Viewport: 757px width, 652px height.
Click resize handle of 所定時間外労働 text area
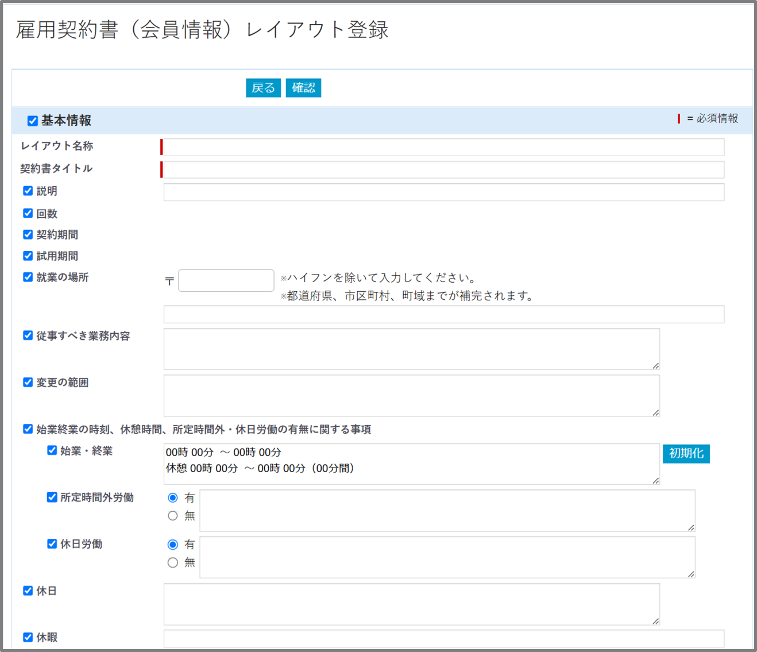(x=691, y=527)
